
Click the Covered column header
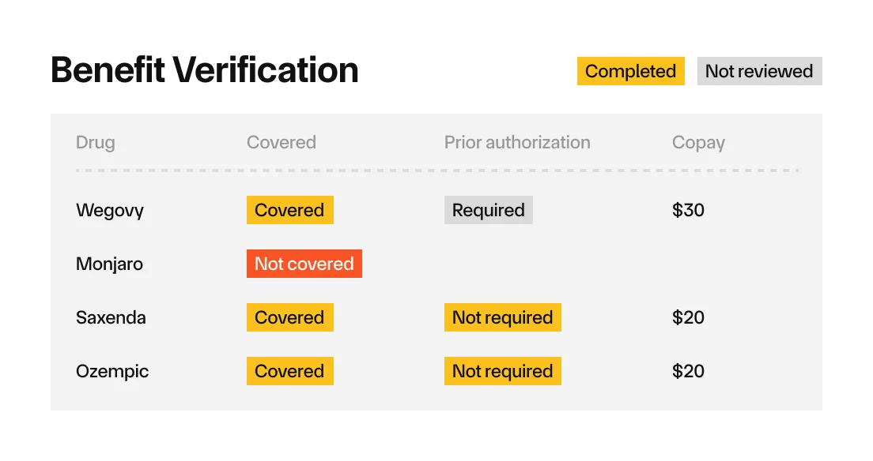pos(282,142)
